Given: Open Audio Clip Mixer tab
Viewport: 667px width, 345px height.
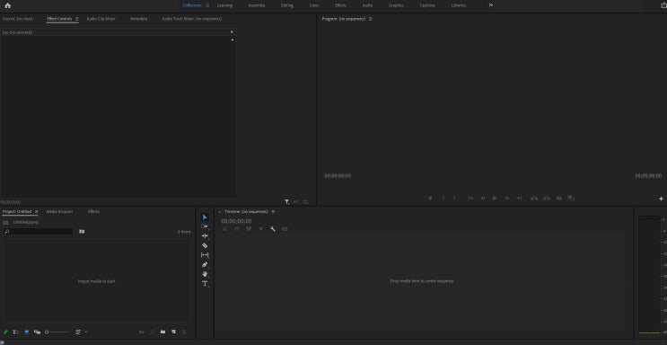Looking at the screenshot, I should click(101, 19).
